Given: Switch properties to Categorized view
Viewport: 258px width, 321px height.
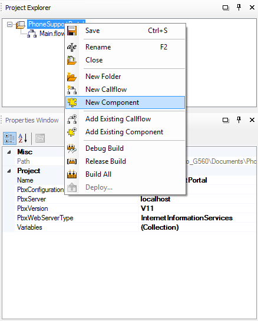Looking at the screenshot, I should [9, 138].
